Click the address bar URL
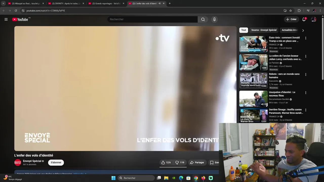The width and height of the screenshot is (324, 182). click(x=46, y=11)
